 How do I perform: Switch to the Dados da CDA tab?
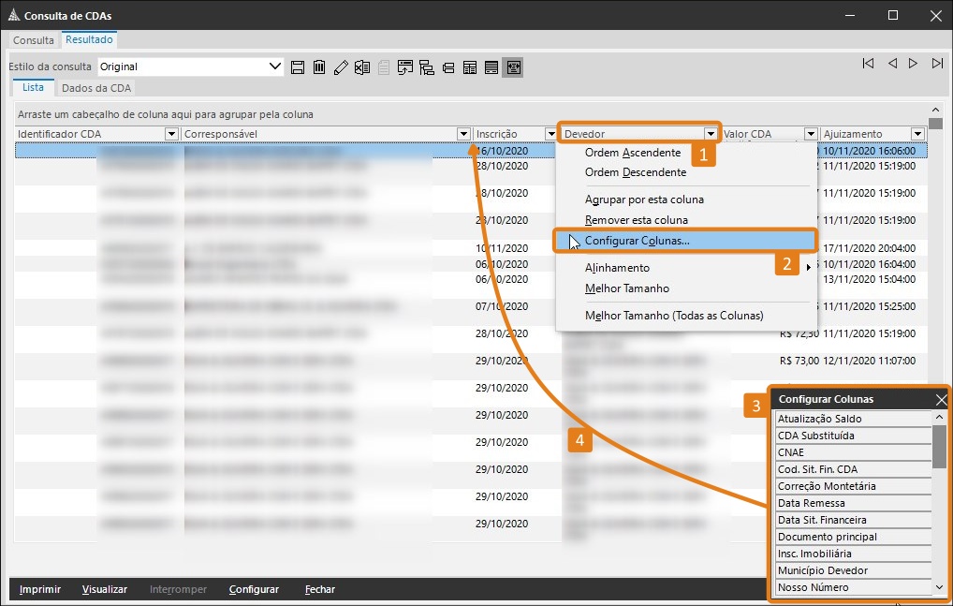point(96,87)
